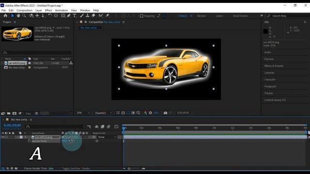Open the channel and color management icon
310x174 pixels.
point(145,113)
